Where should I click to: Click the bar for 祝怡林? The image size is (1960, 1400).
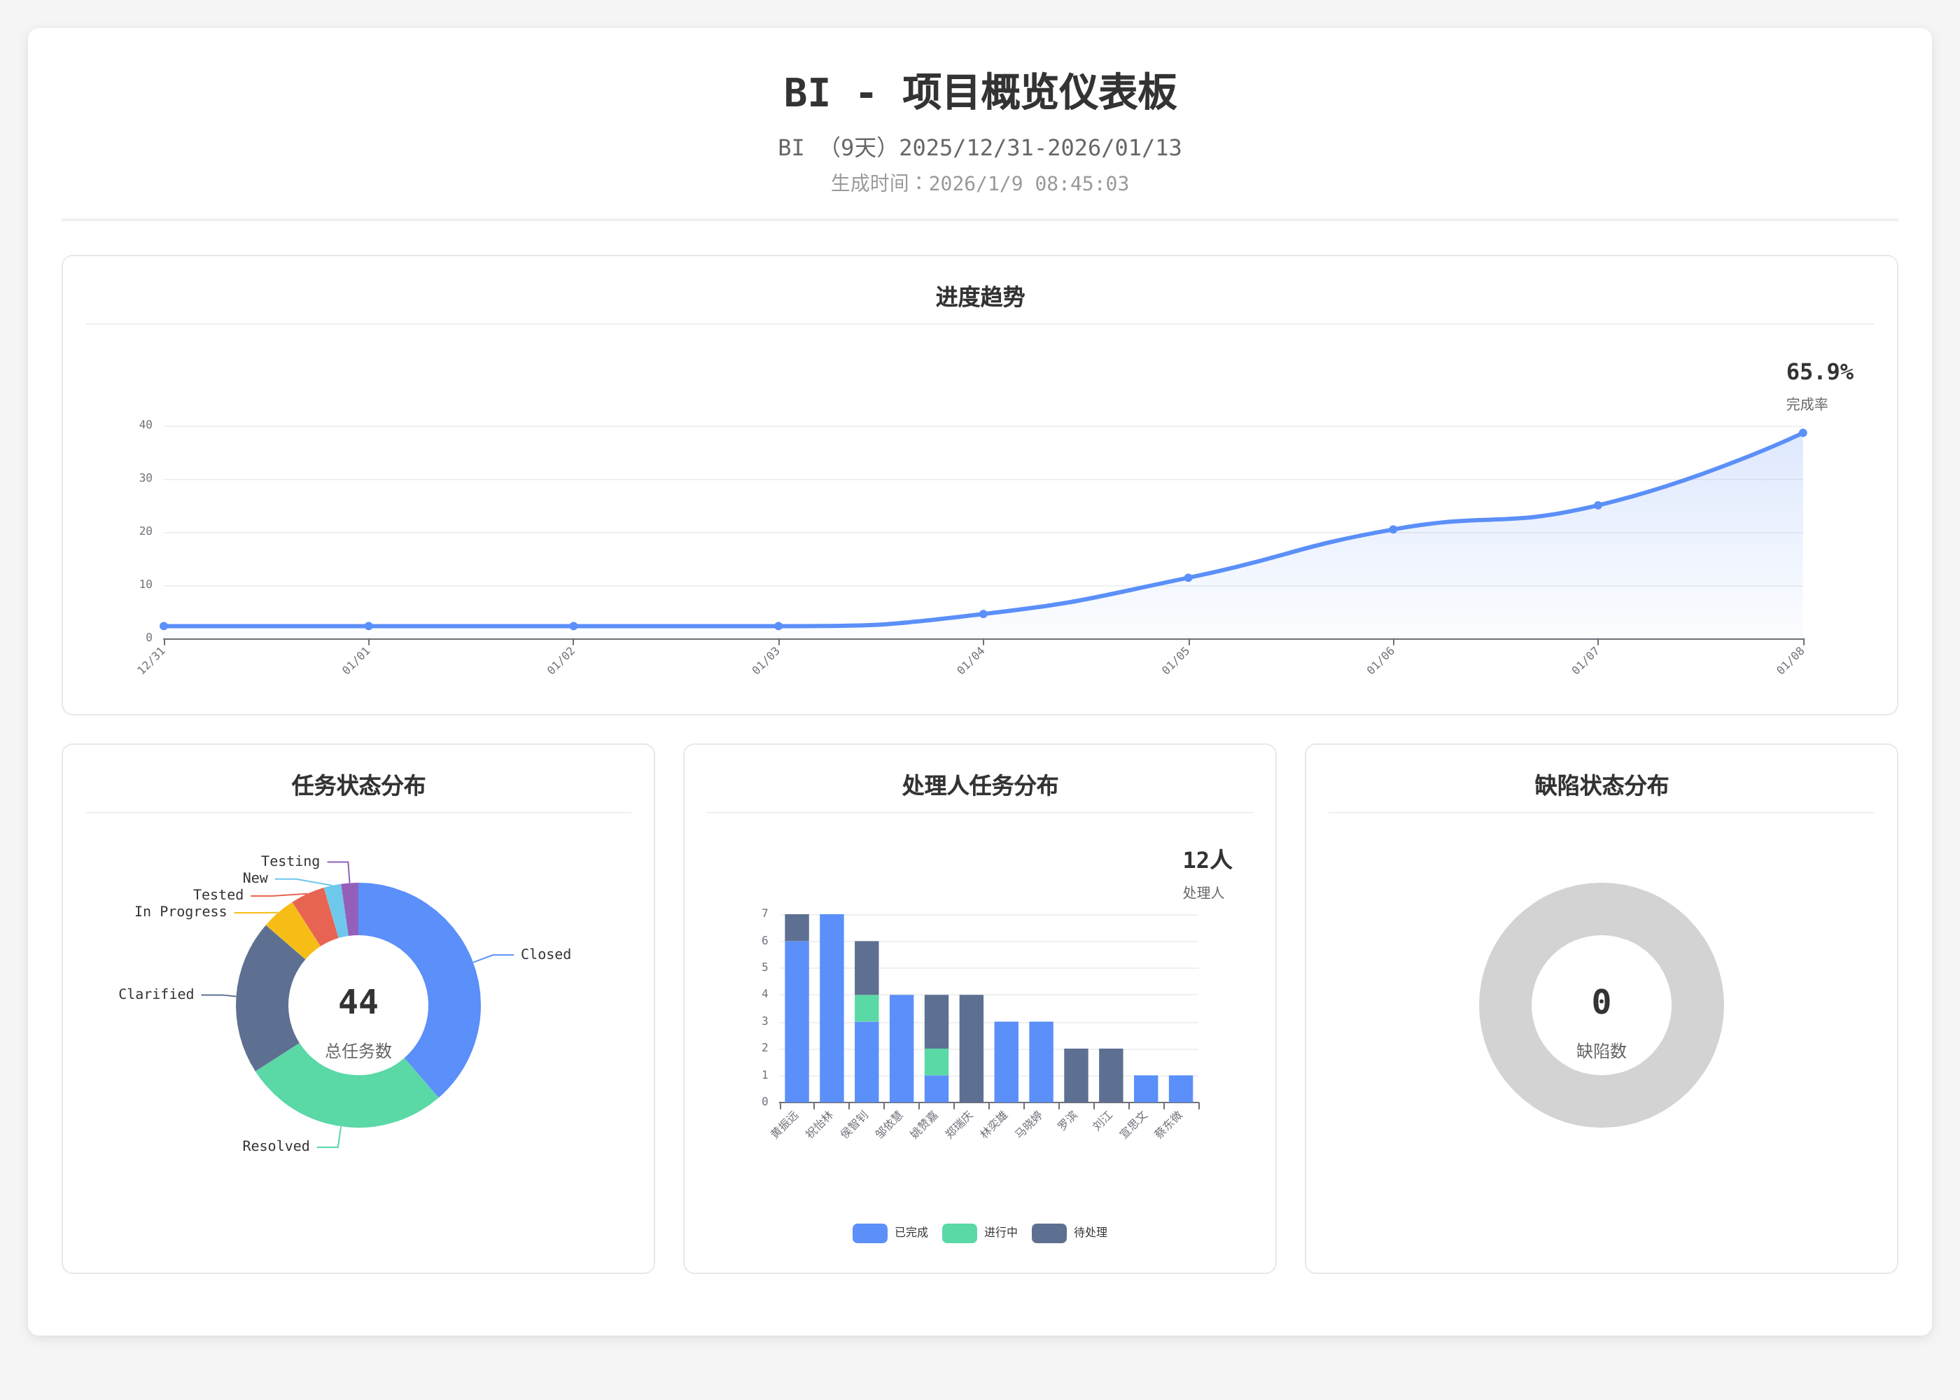click(x=832, y=1008)
